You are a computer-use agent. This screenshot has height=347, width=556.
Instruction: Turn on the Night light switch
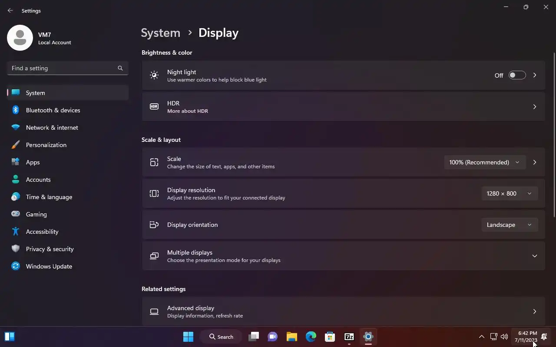517,75
